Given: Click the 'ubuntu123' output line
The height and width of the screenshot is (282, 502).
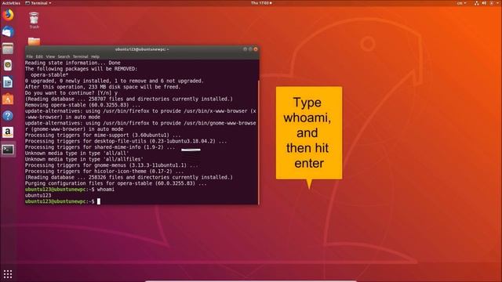Looking at the screenshot, I should click(38, 195).
